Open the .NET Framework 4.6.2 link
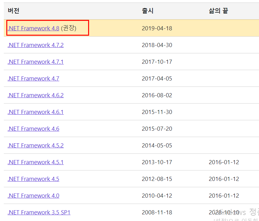The image size is (259, 221). (x=35, y=95)
